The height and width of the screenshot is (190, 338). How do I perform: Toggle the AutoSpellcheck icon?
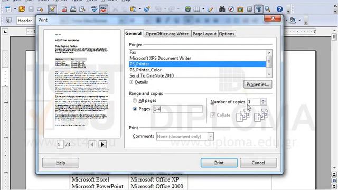(104, 9)
